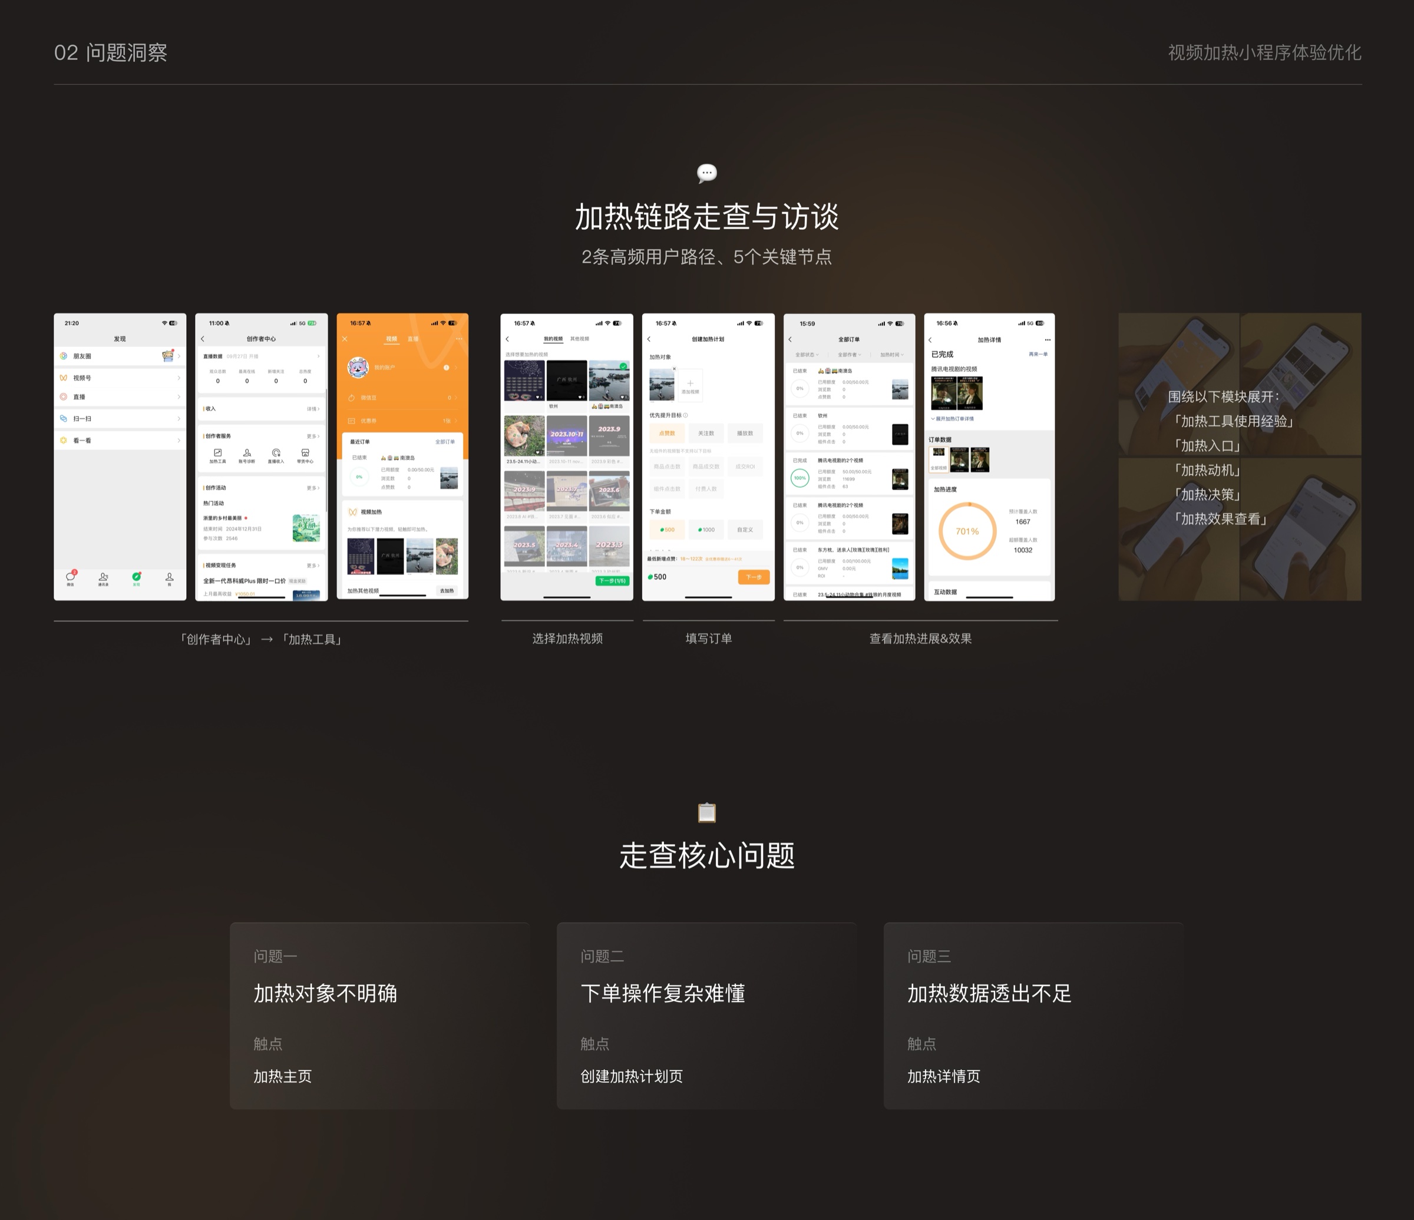Open the 直播收入 icon
Viewport: 1414px width, 1220px height.
276,454
